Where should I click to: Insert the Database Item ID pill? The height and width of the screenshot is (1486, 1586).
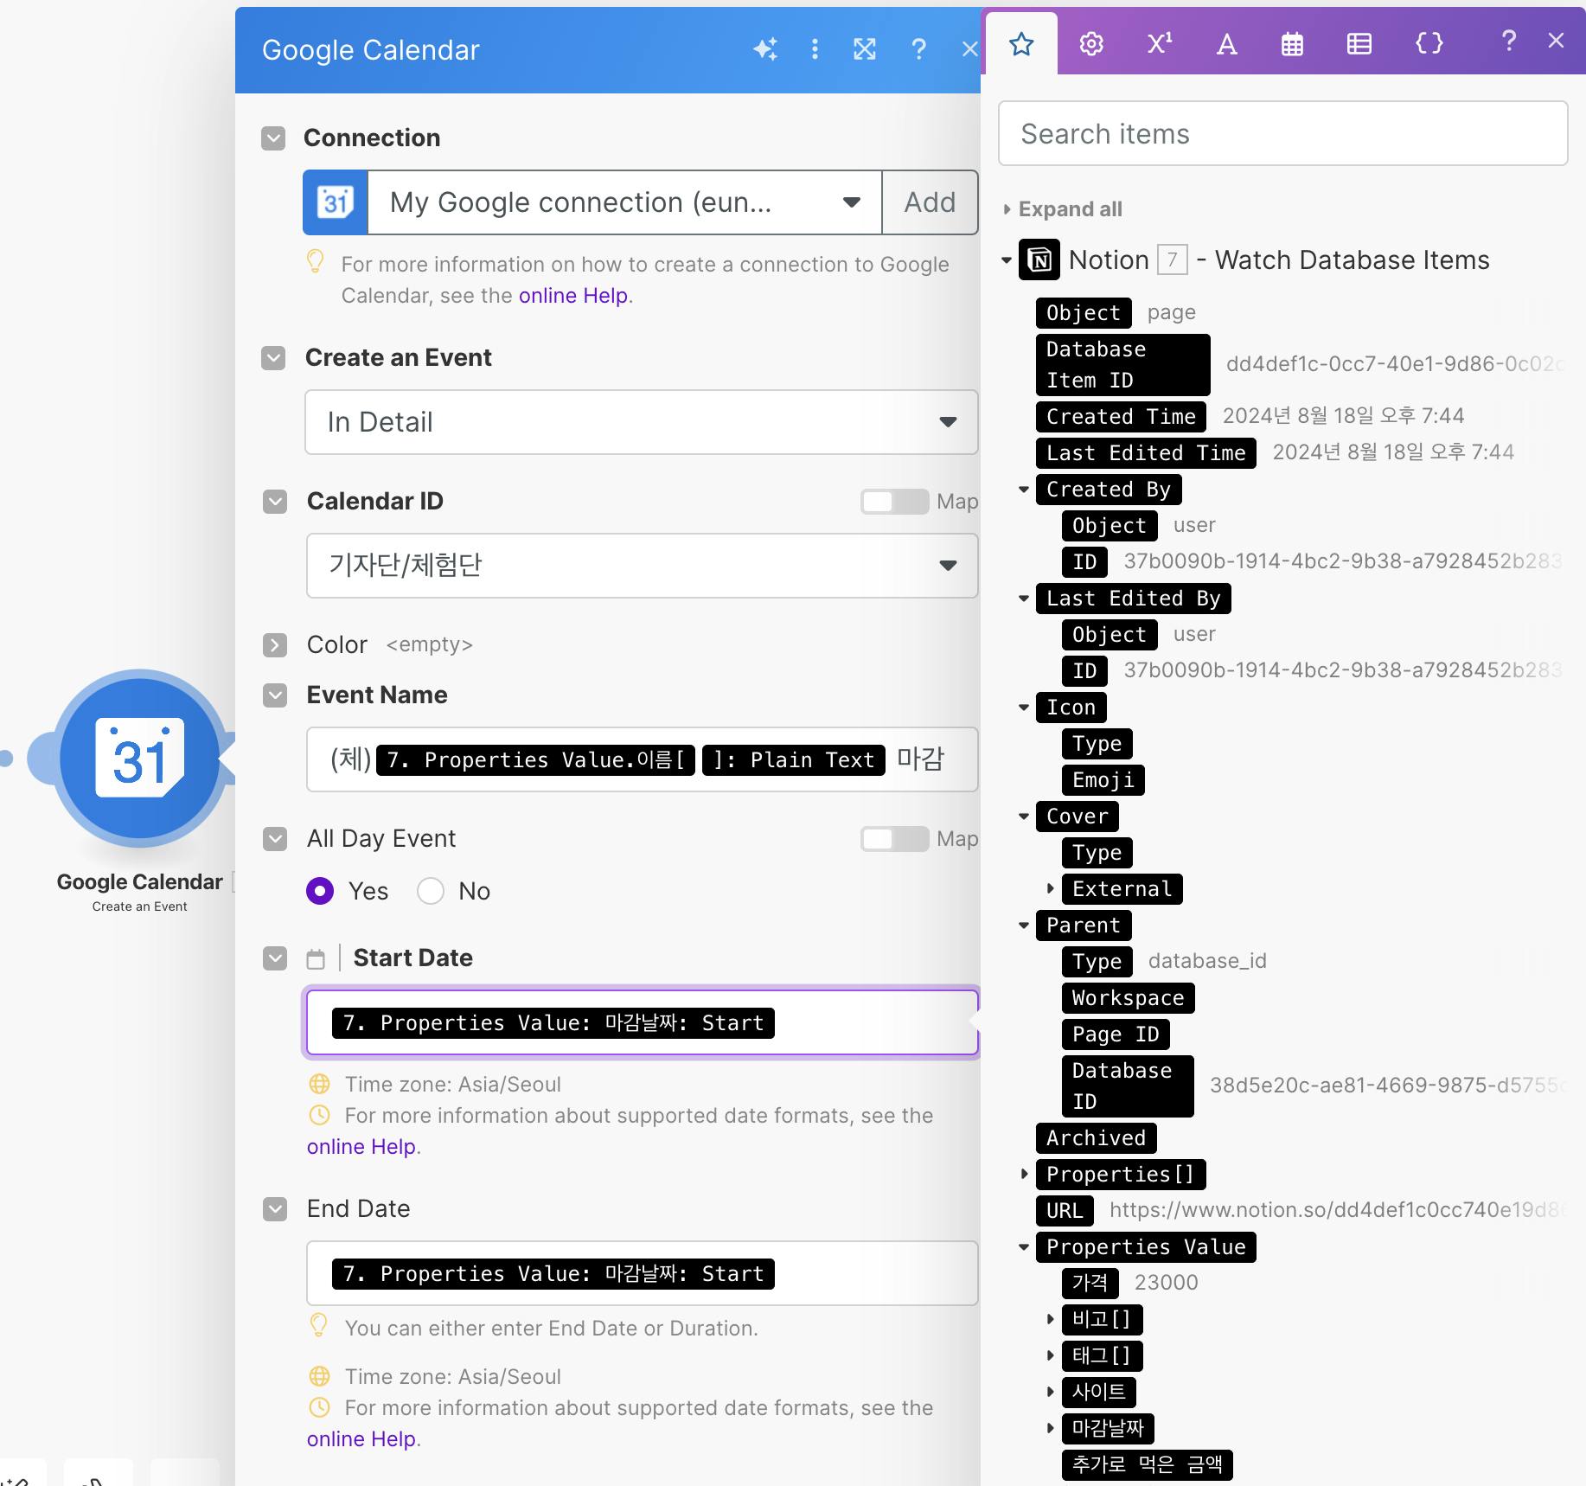click(1122, 365)
